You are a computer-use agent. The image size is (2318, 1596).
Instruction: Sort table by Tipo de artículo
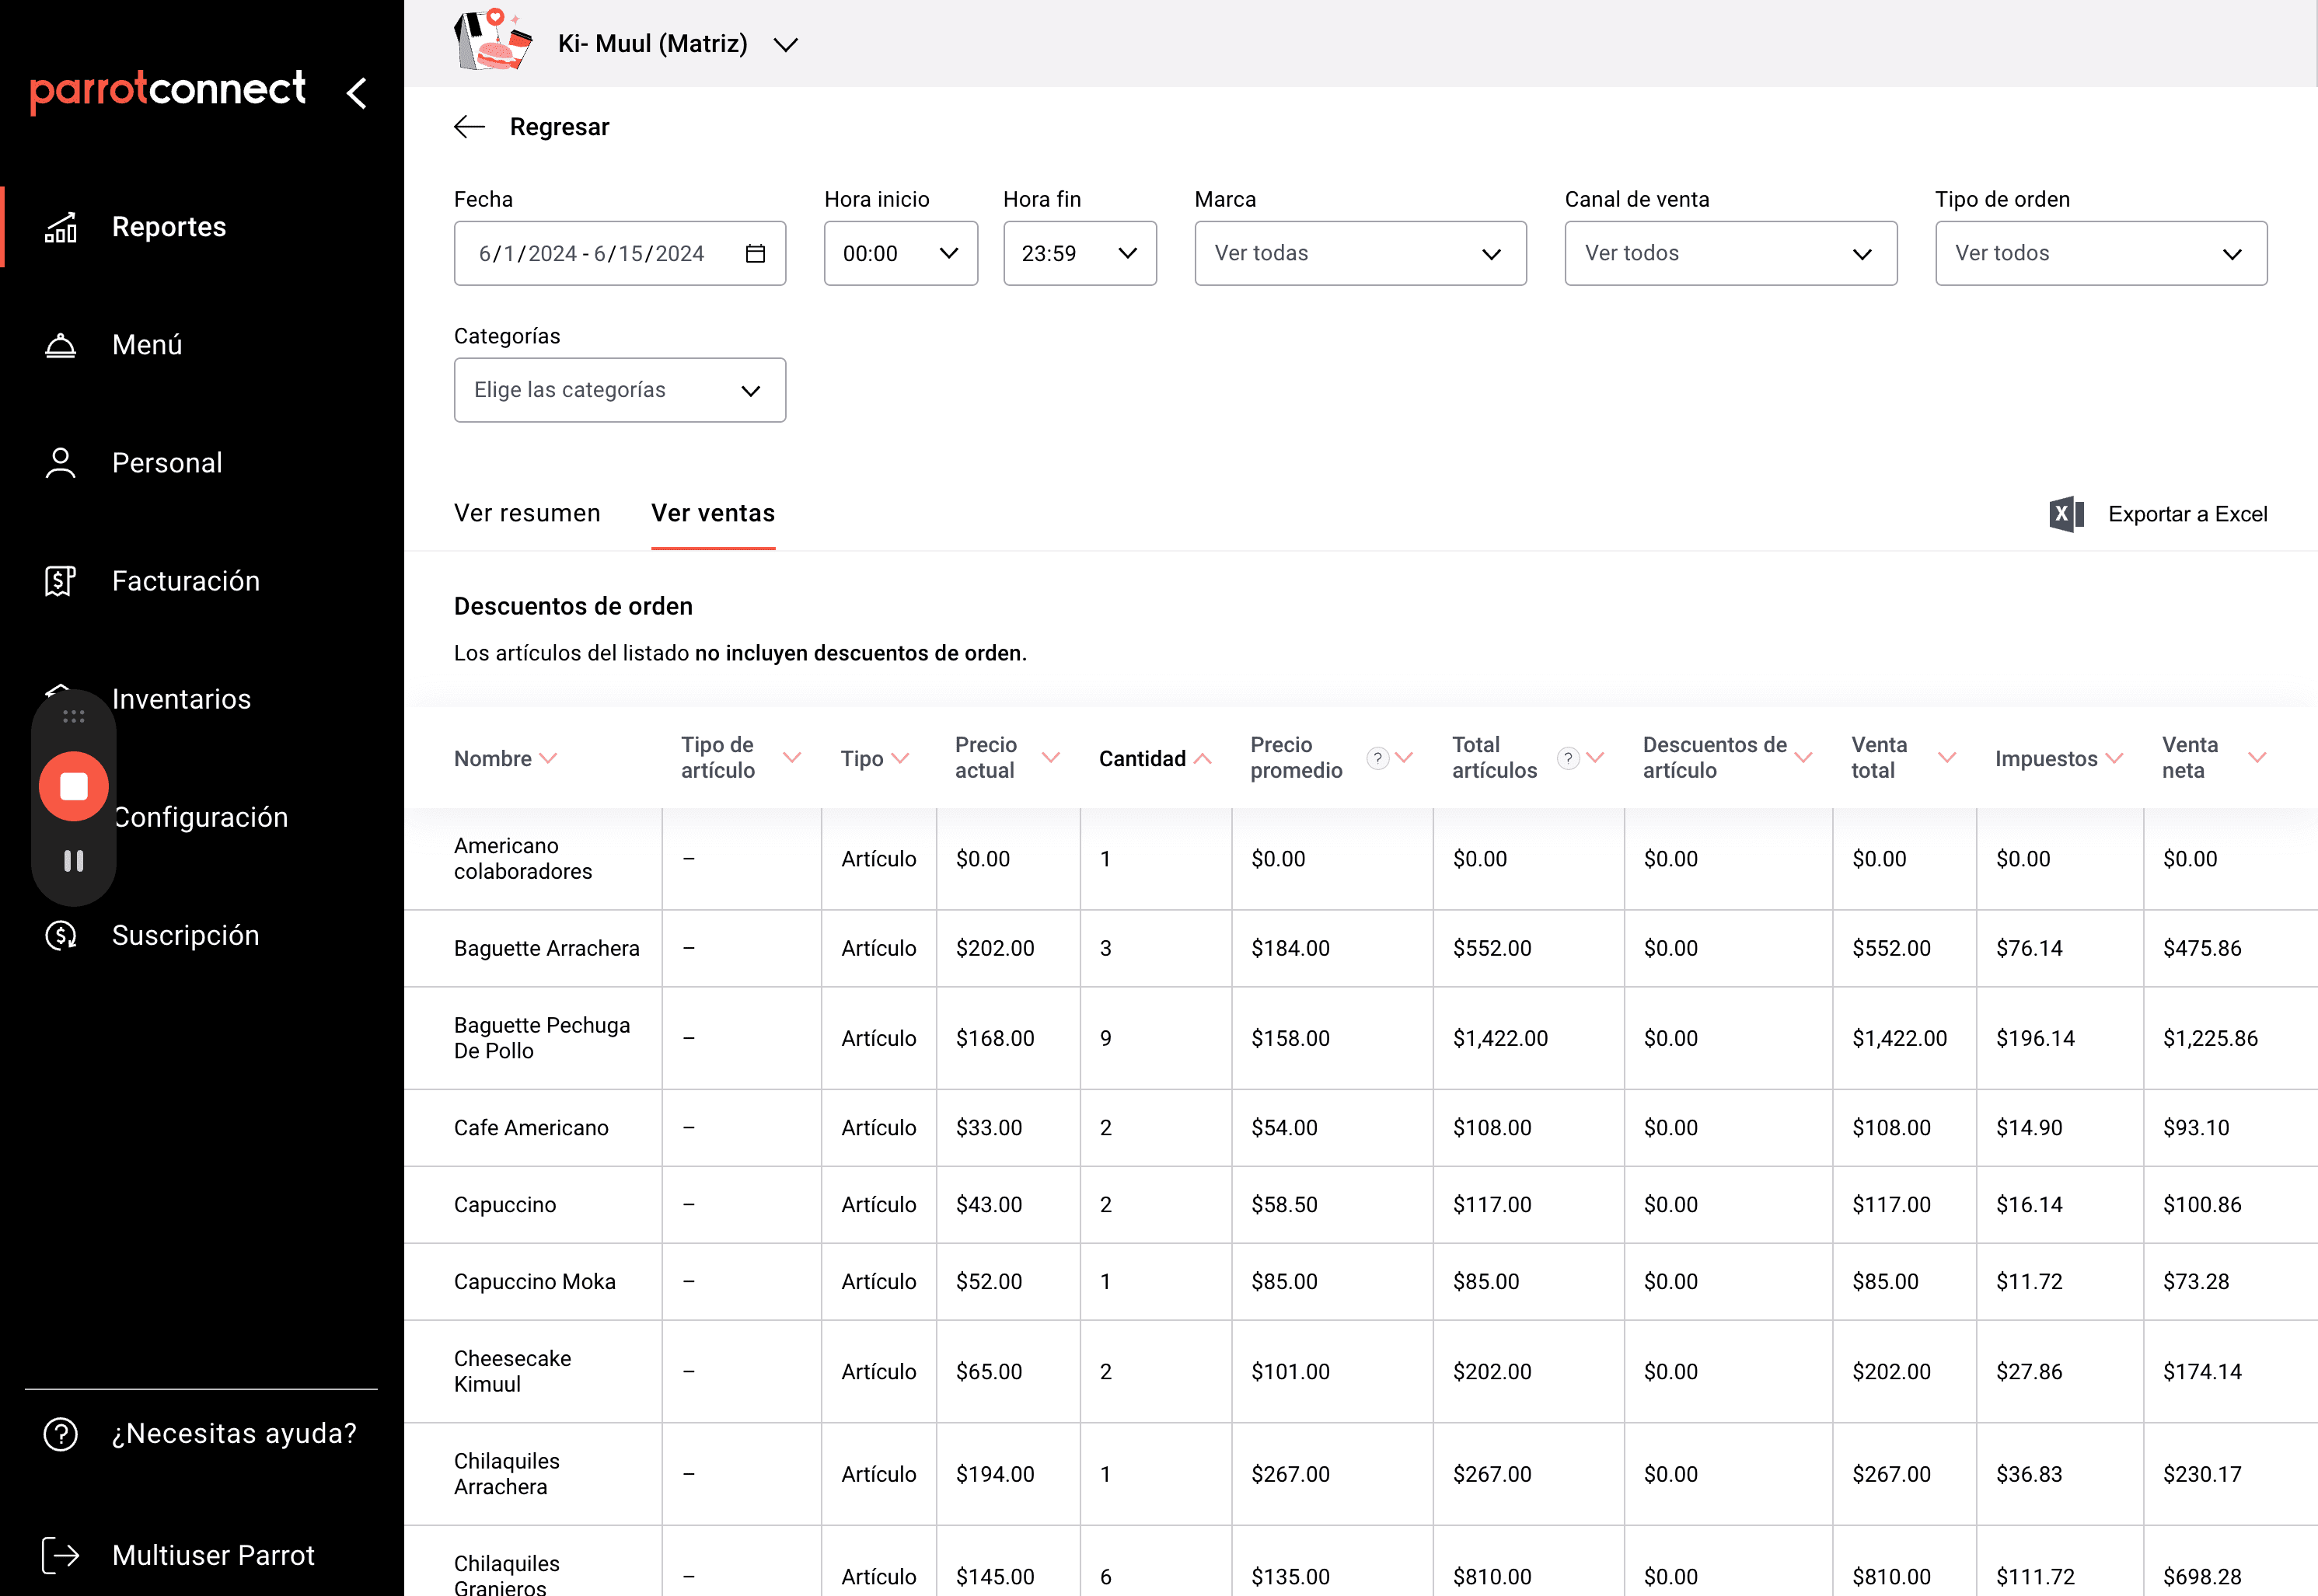click(x=740, y=758)
